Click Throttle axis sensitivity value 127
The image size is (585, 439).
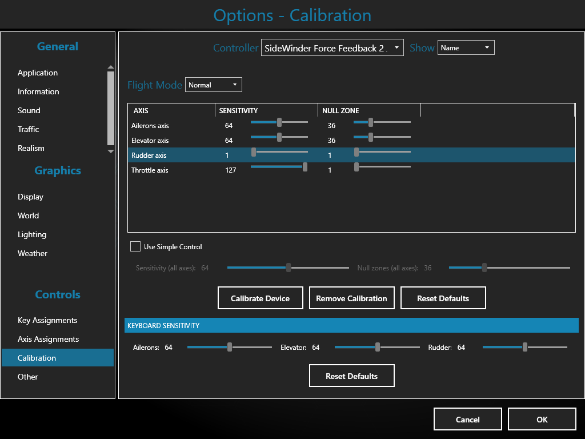click(x=231, y=170)
